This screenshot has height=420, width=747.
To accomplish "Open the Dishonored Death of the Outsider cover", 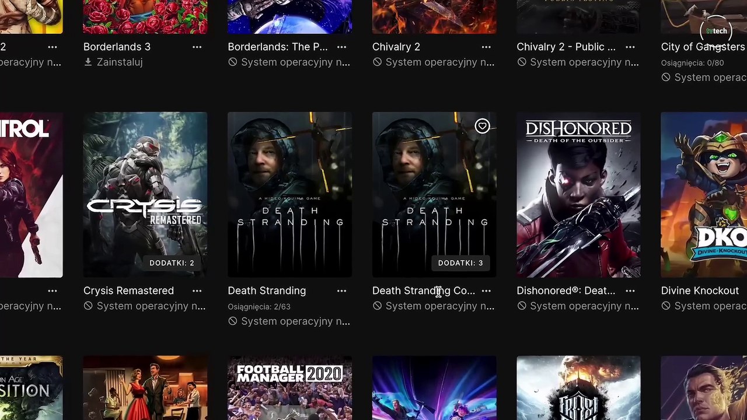I will (578, 195).
